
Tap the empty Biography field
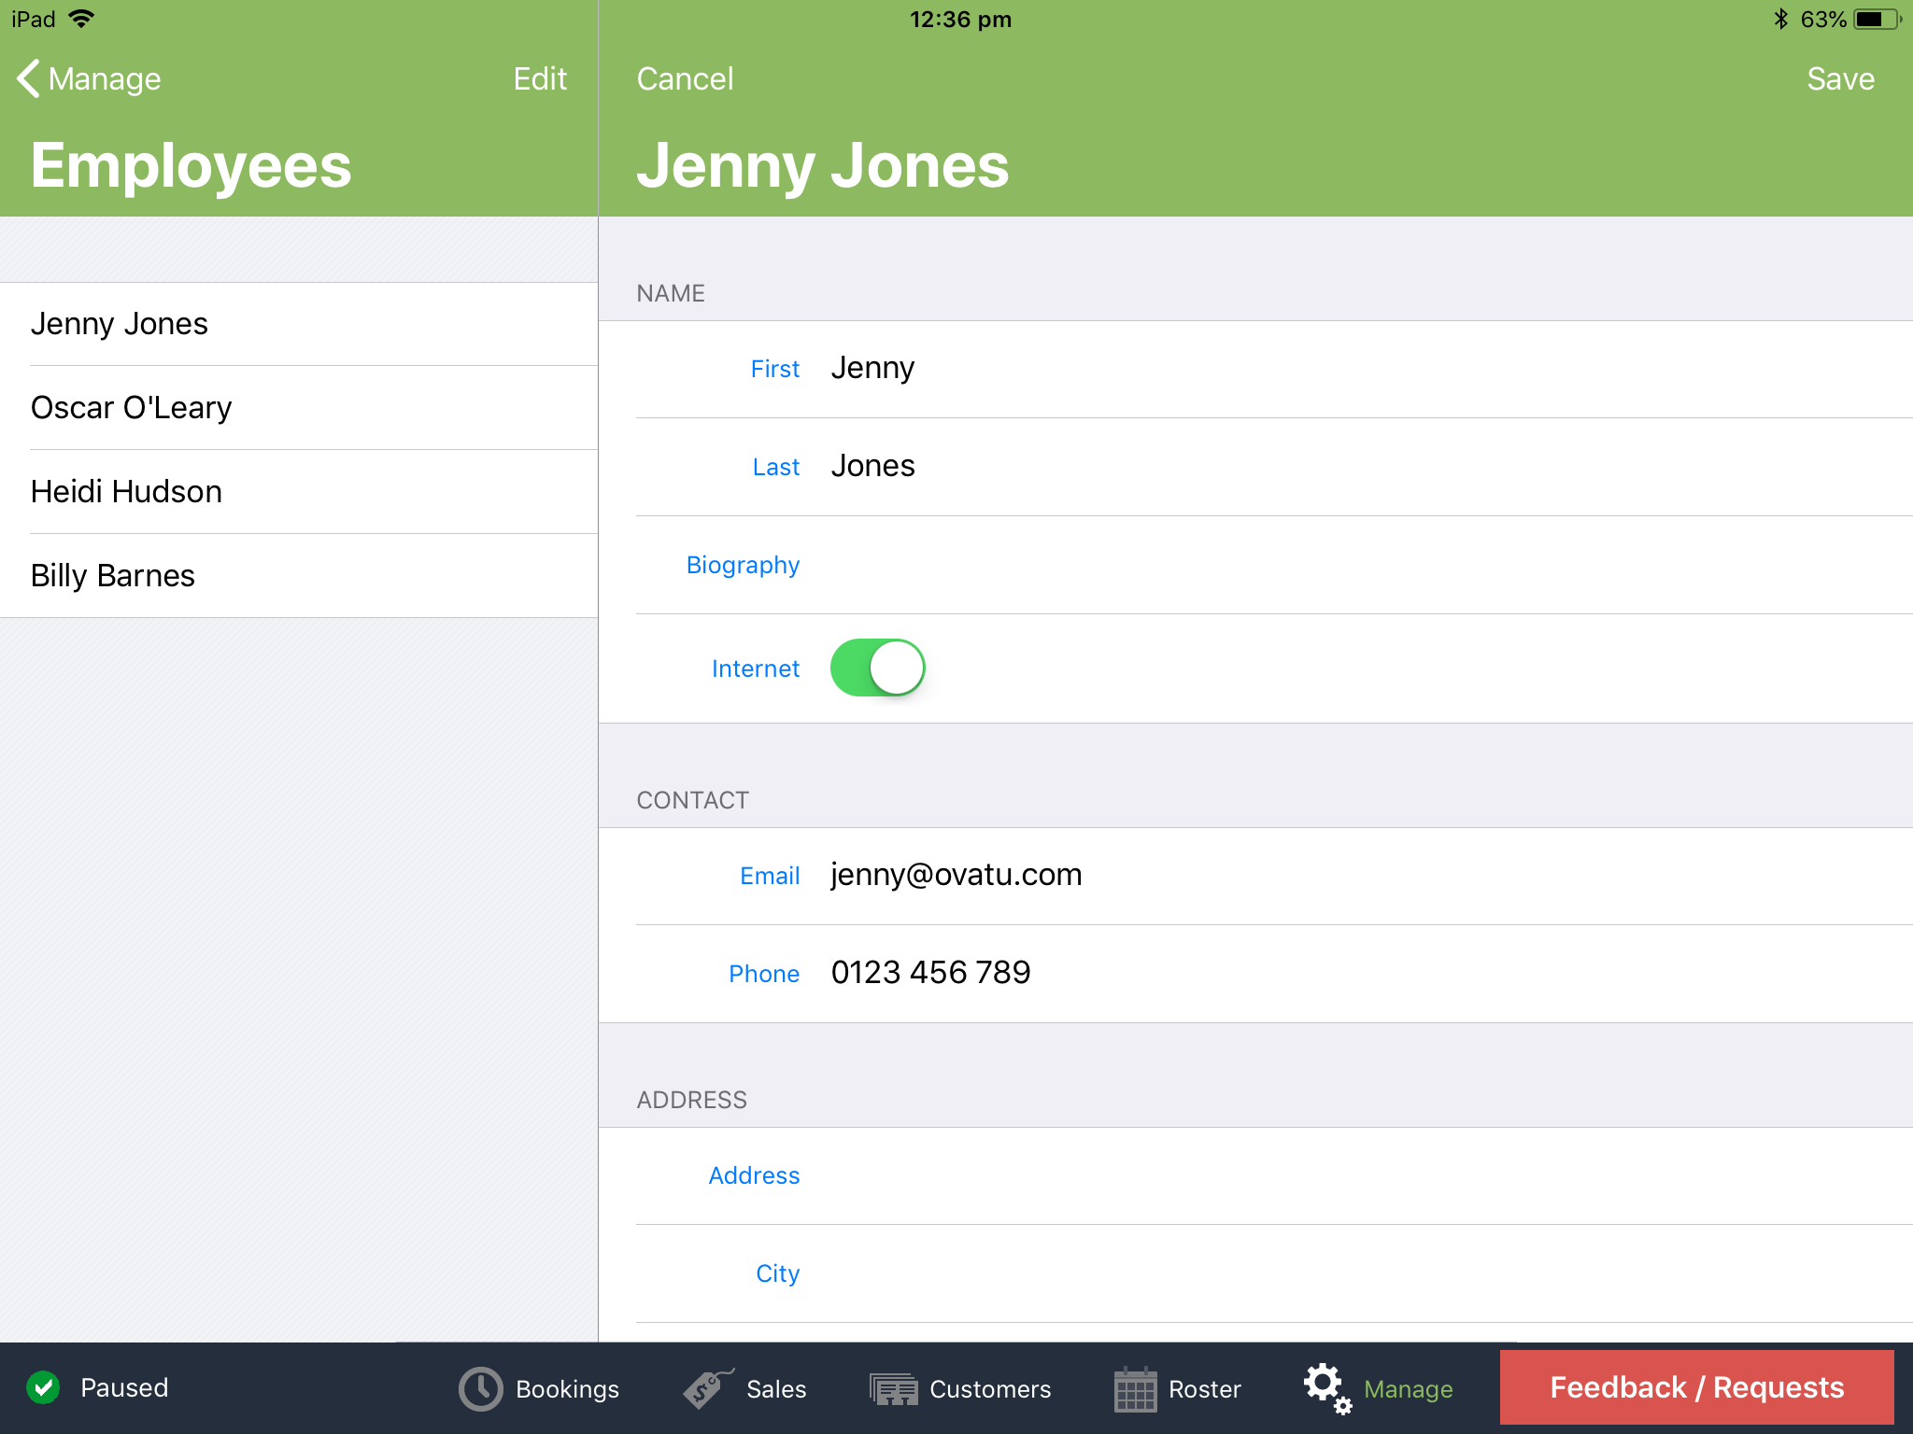coord(1308,565)
